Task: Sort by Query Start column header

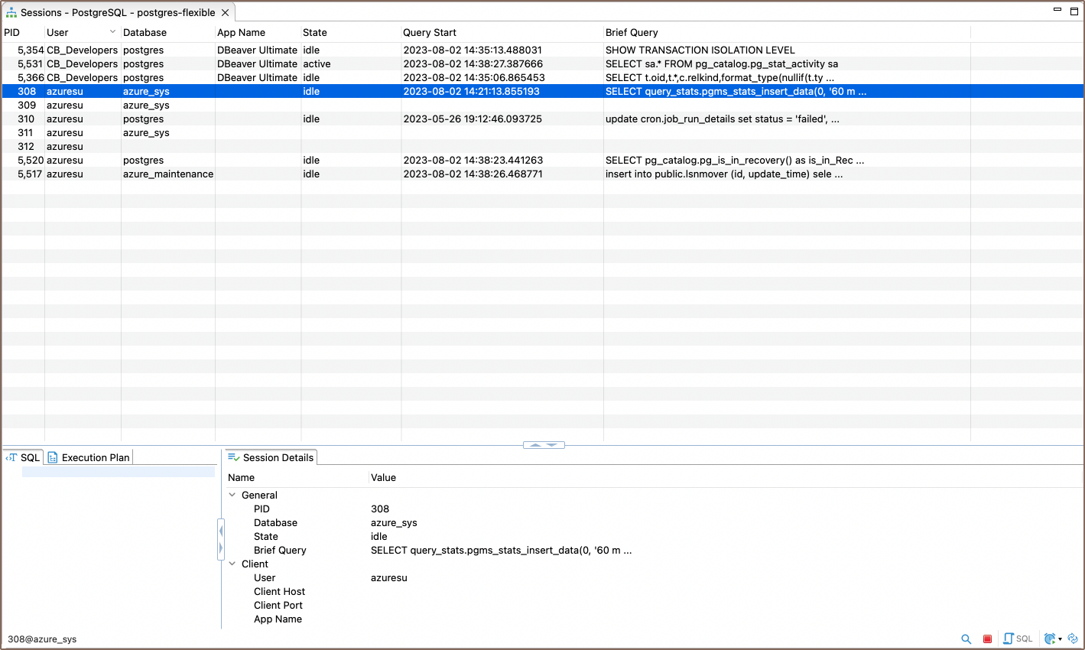Action: (x=429, y=33)
